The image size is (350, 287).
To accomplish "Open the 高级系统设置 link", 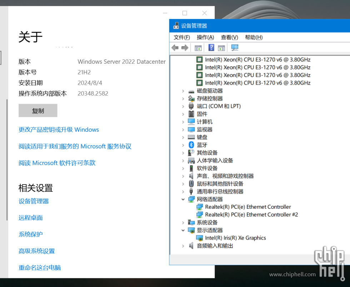I will pyautogui.click(x=36, y=251).
